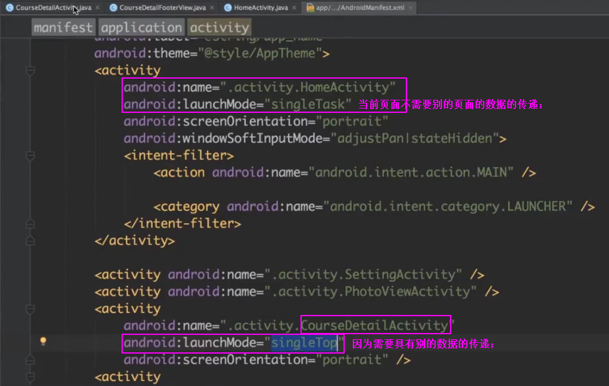Click the class icon on CourseDetailActivity.java tab
This screenshot has width=609, height=386.
click(x=9, y=7)
